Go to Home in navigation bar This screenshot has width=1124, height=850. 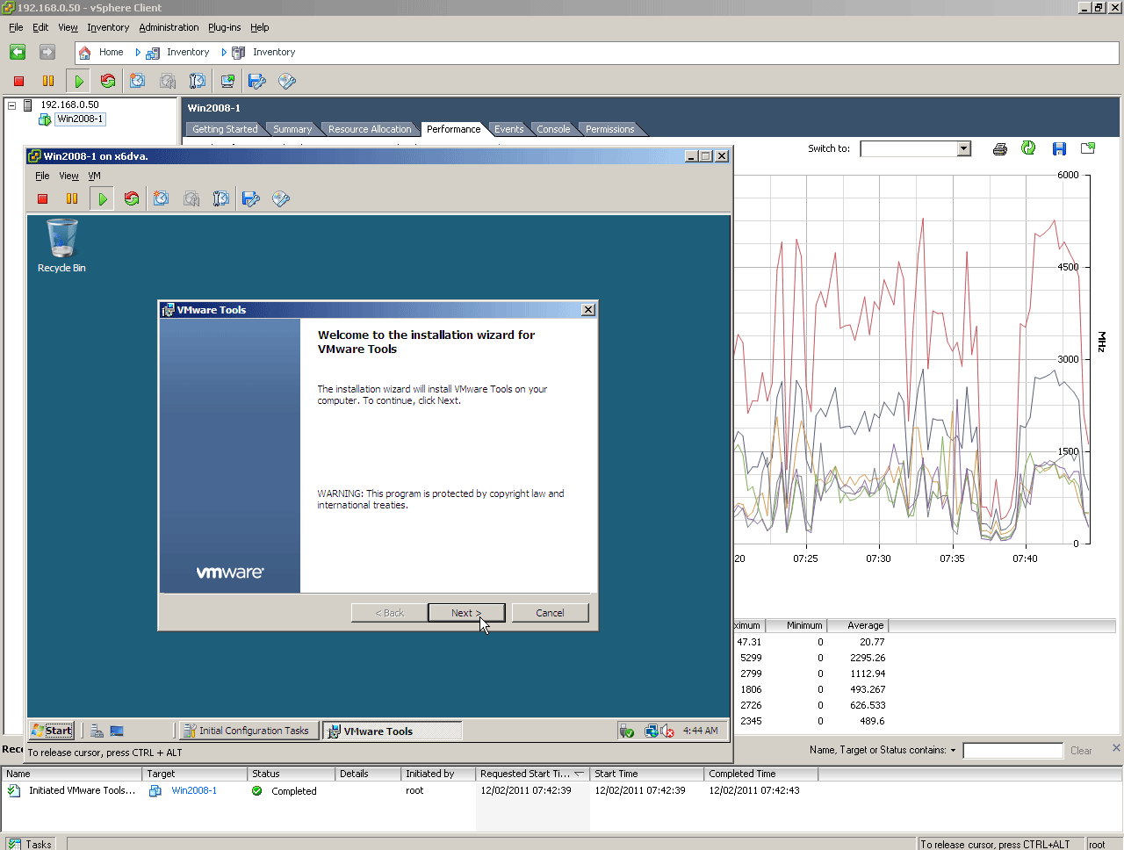pos(111,52)
